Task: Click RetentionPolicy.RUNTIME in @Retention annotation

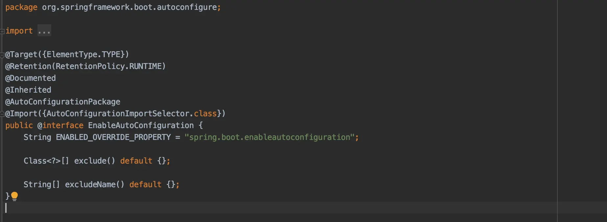Action: tap(108, 66)
